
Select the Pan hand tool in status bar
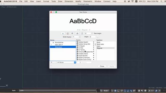[x=139, y=91]
